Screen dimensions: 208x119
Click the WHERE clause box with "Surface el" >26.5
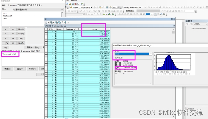(x=23, y=59)
